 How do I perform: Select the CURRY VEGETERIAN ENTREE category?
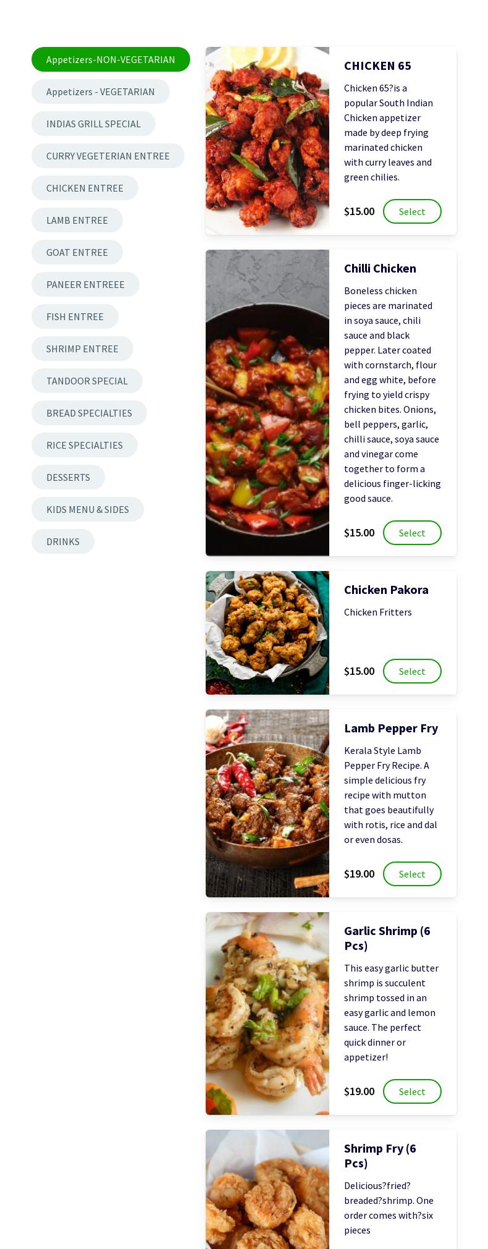point(108,156)
